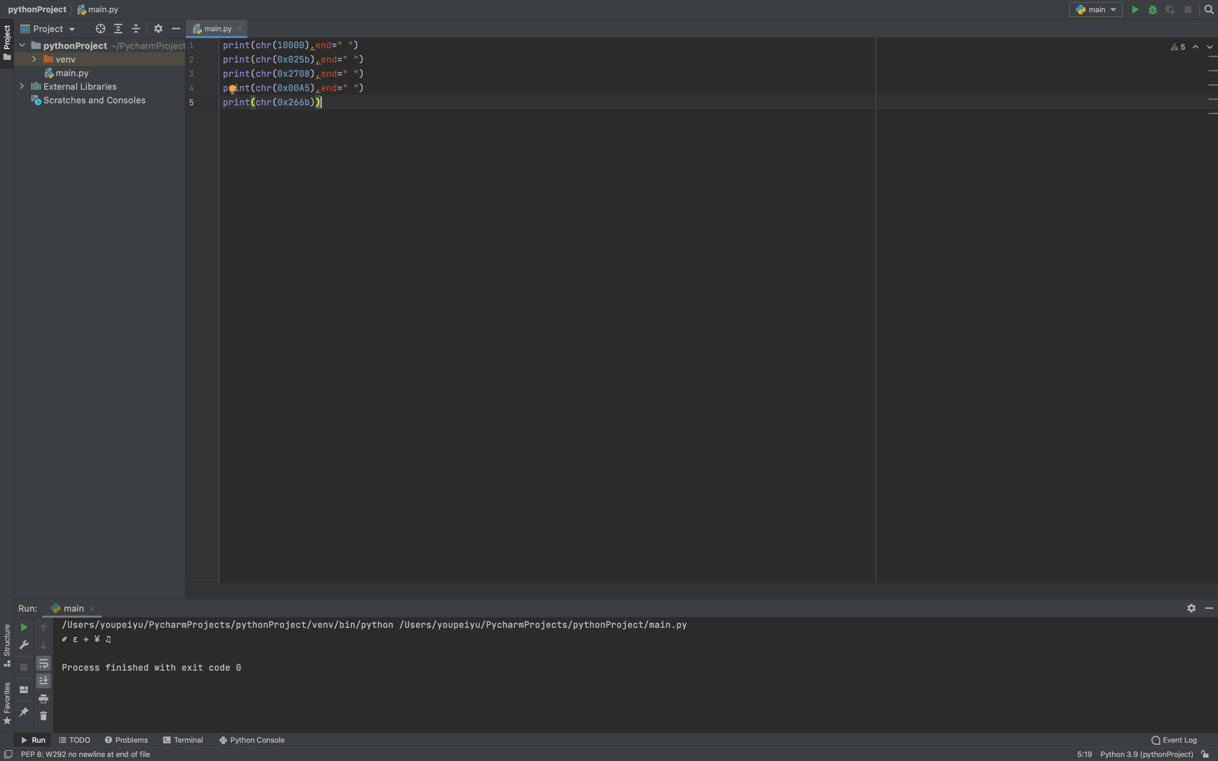Screen dimensions: 1218x761
Task: Expand the venv folder
Action: (34, 59)
